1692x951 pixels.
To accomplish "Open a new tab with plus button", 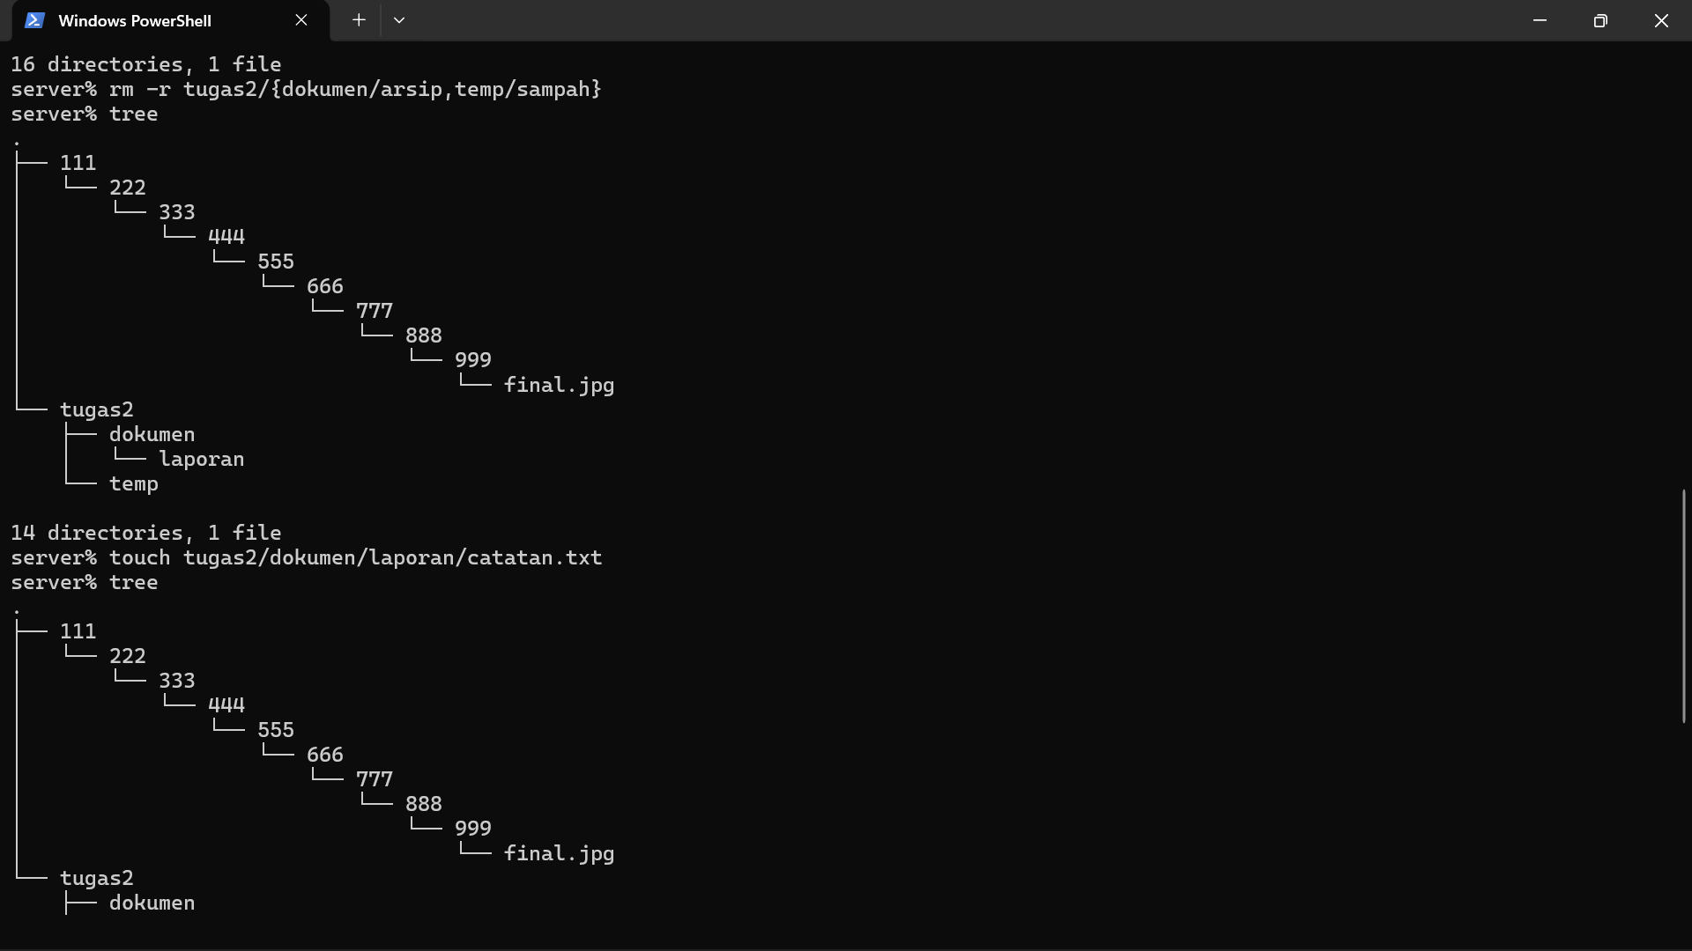I will tap(359, 20).
